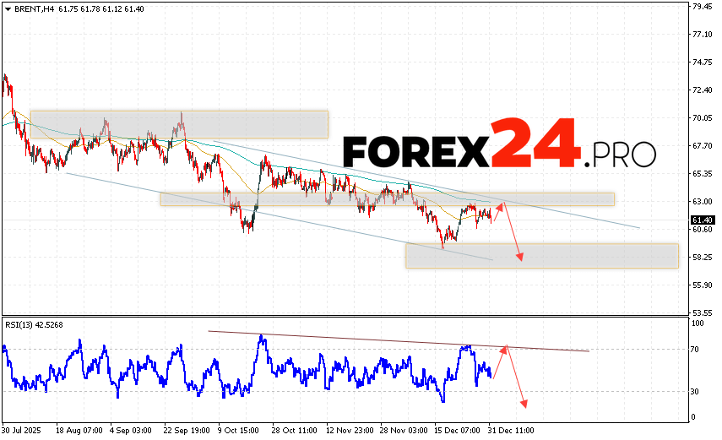
Task: Click the red up arrow in RSI panel
Action: [x=498, y=361]
